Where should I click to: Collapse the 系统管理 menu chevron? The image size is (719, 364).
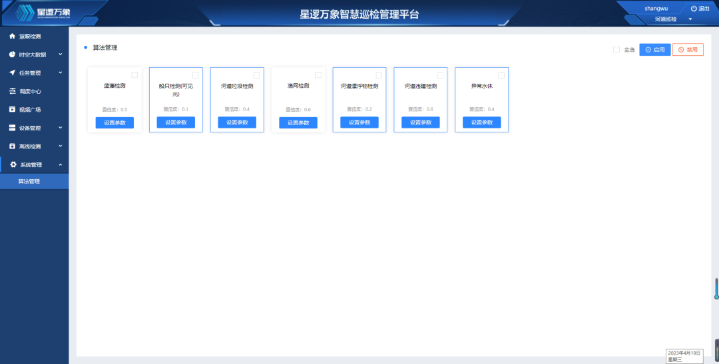(x=60, y=164)
